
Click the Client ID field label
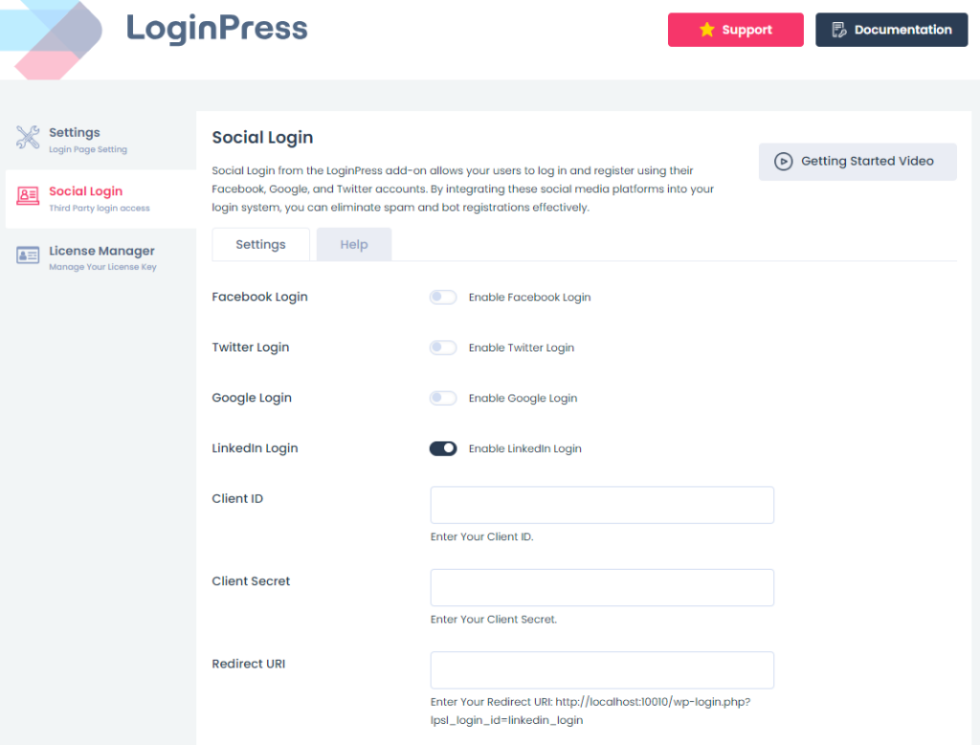pyautogui.click(x=237, y=498)
